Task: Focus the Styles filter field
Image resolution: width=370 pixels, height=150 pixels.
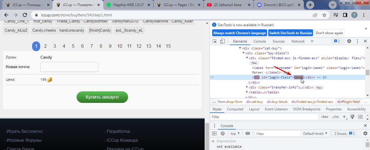Action: 264,117
